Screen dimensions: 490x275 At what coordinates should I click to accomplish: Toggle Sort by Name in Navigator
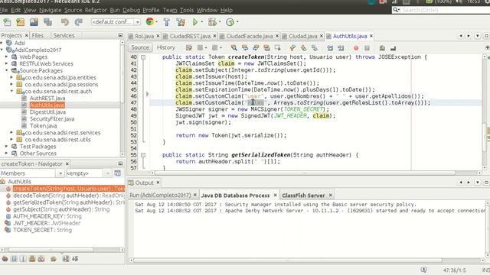pyautogui.click(x=66, y=258)
